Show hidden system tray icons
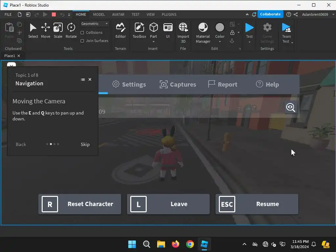 244,244
